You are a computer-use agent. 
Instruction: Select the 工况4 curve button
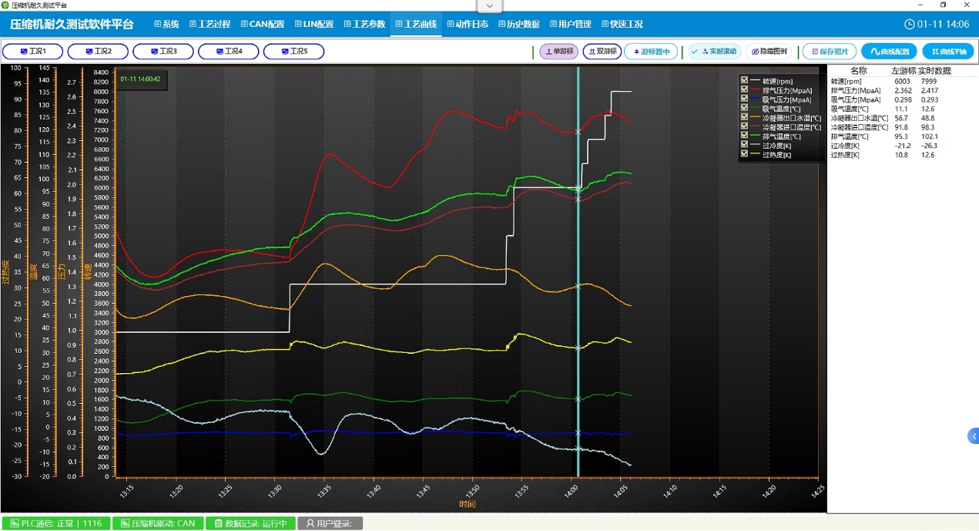229,52
